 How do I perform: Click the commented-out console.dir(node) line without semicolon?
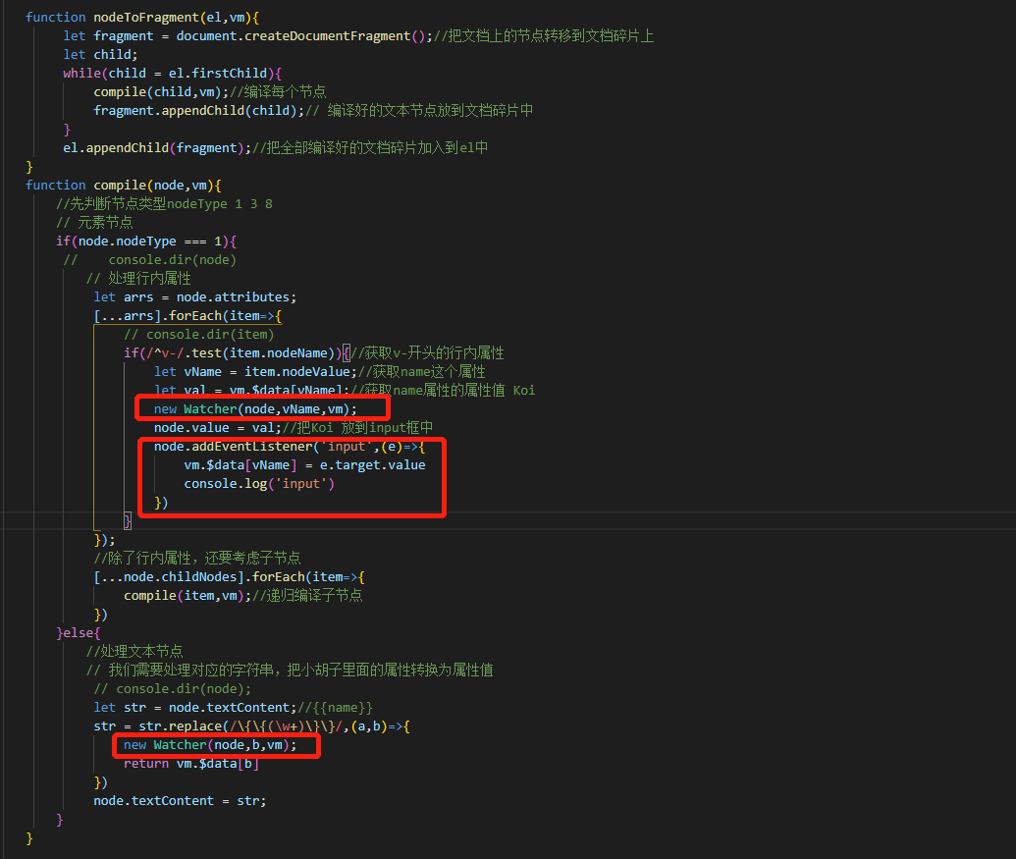149,260
